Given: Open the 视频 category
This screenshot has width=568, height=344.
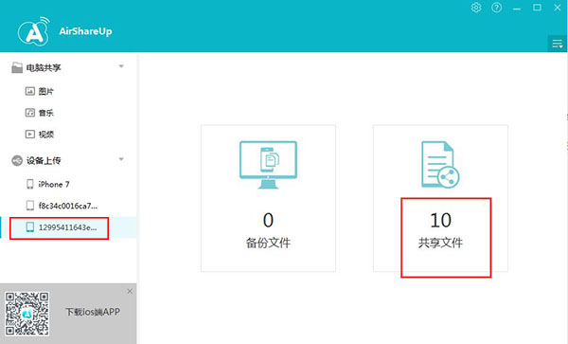Looking at the screenshot, I should (46, 135).
